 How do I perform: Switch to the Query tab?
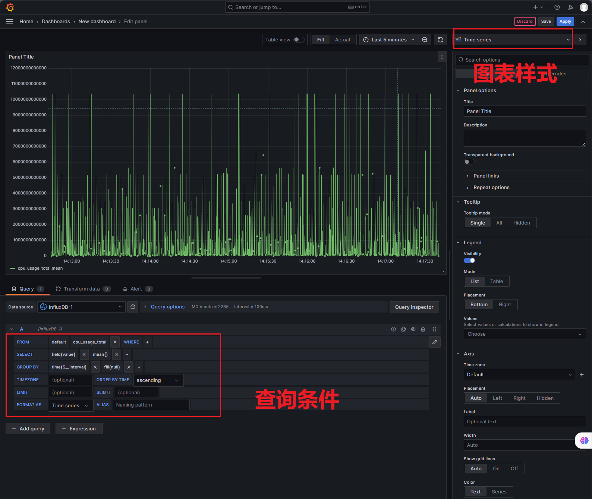[28, 289]
